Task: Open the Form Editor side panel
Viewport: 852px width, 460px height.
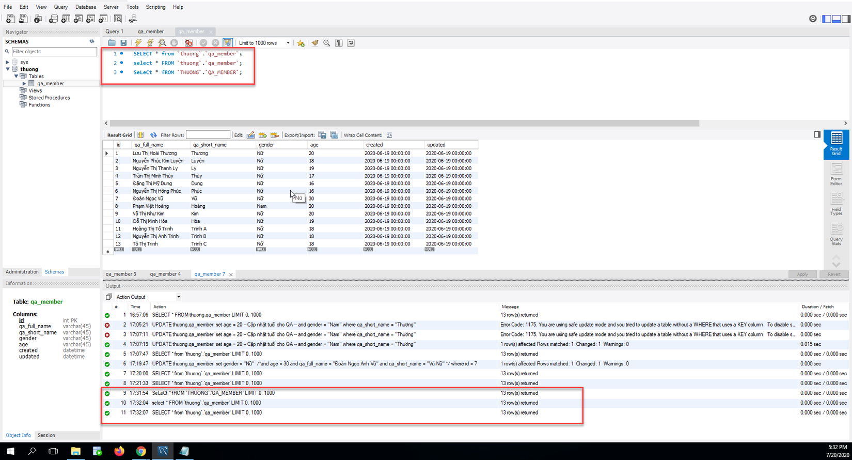Action: coord(836,174)
